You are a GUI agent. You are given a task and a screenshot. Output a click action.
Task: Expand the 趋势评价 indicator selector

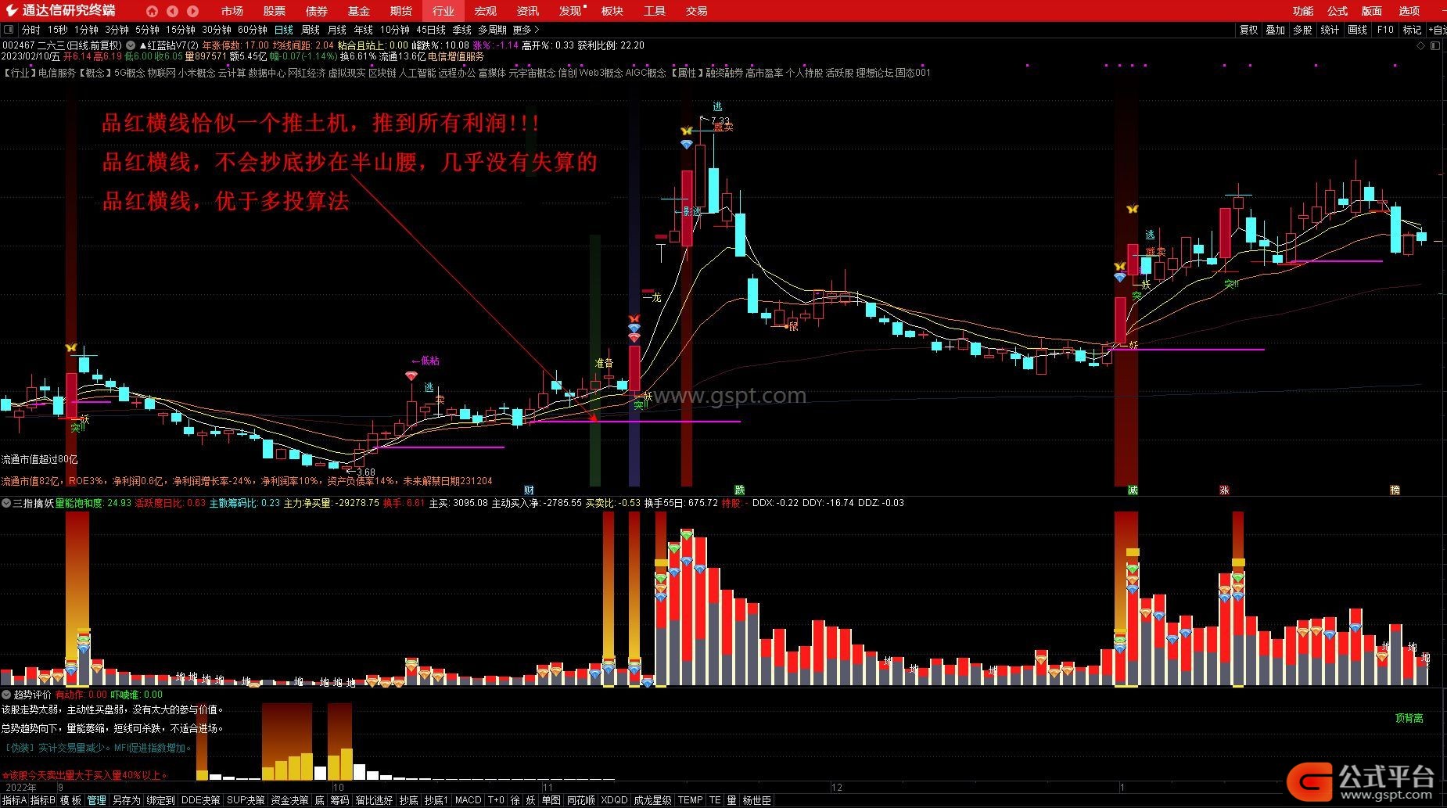coord(6,695)
